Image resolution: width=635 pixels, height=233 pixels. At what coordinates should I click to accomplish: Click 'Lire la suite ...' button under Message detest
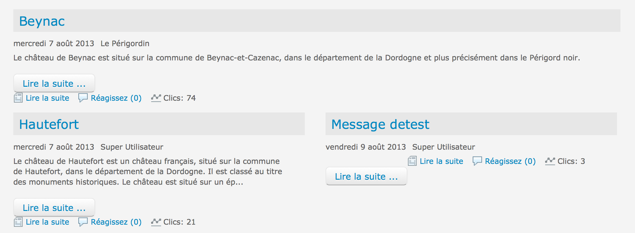(x=366, y=176)
